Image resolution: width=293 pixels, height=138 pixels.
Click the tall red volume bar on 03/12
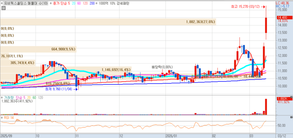pyautogui.click(x=266, y=107)
